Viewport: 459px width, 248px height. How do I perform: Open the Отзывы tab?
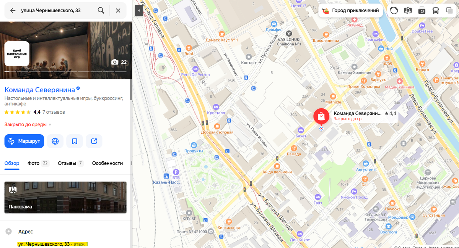coord(70,163)
